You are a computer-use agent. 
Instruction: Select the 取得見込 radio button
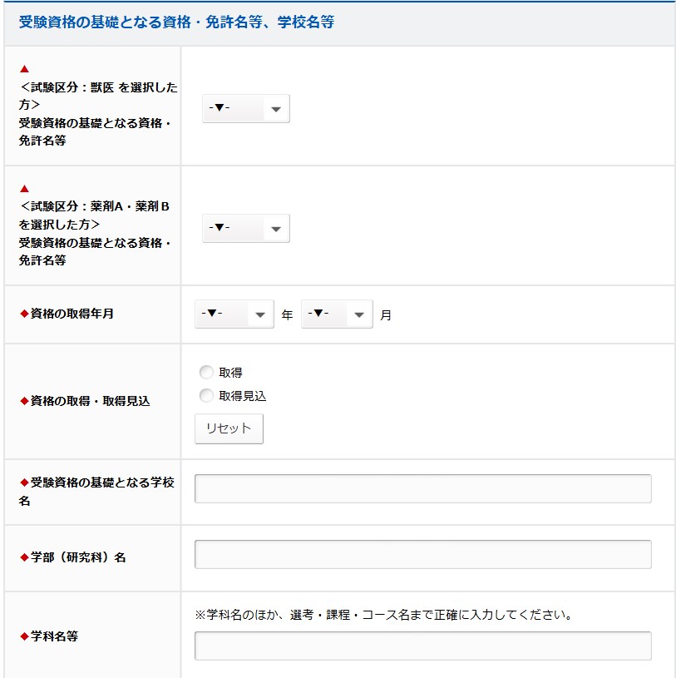pyautogui.click(x=206, y=396)
